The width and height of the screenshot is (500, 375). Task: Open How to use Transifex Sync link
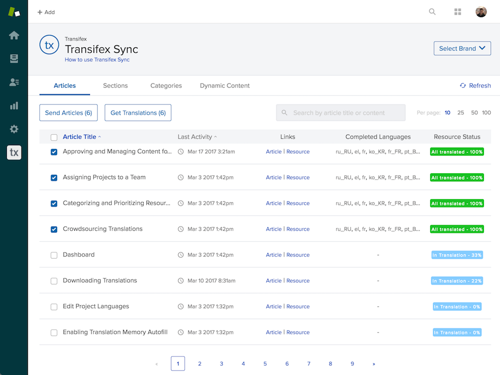click(97, 60)
